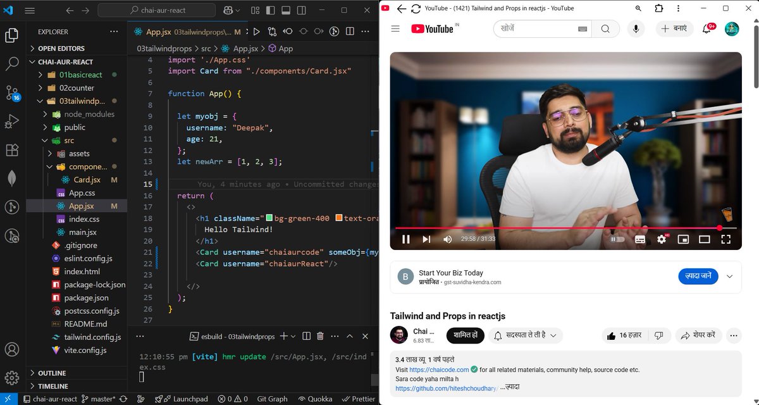Toggle subtitles/captions on the video

click(x=640, y=239)
